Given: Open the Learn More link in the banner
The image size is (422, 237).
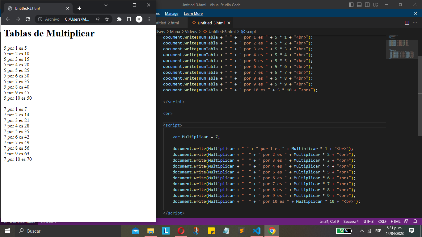Looking at the screenshot, I should (193, 14).
